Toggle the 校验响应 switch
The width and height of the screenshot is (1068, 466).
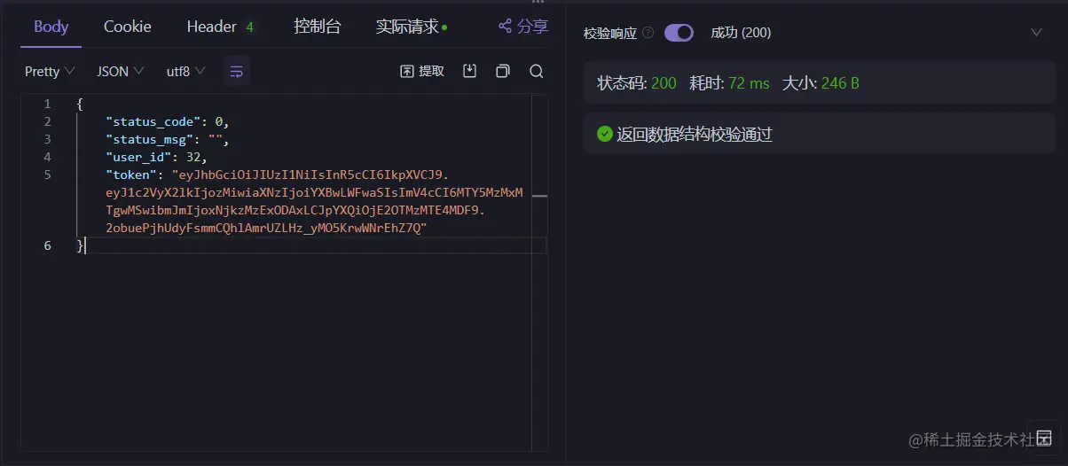[679, 33]
